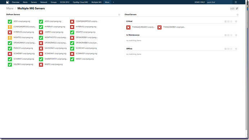
Task: Click the plus button to add dashboard
Action: [114, 2]
